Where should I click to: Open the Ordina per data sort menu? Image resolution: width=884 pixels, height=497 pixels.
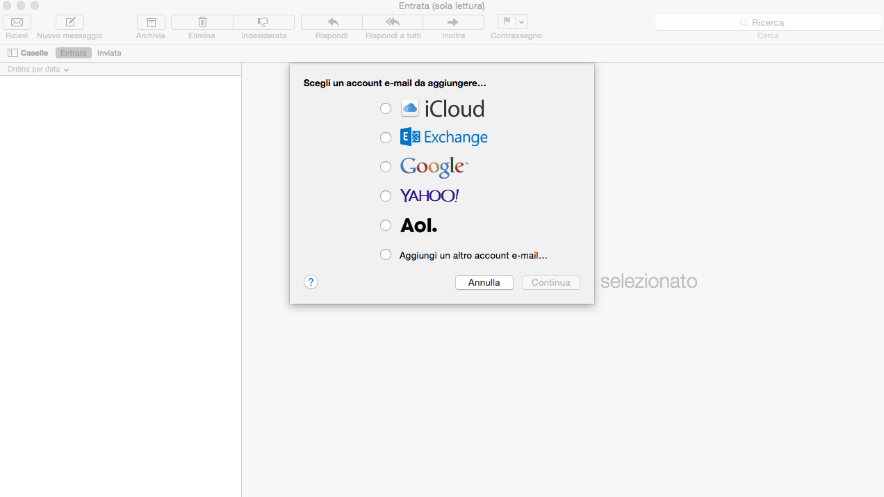point(38,70)
